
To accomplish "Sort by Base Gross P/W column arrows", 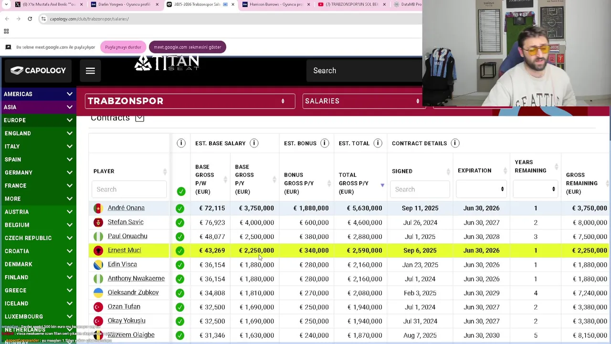I will point(225,180).
